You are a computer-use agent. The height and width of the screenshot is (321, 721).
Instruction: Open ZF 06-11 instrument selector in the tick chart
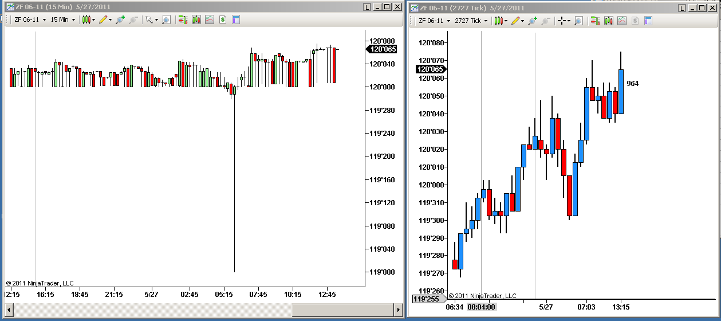[434, 21]
